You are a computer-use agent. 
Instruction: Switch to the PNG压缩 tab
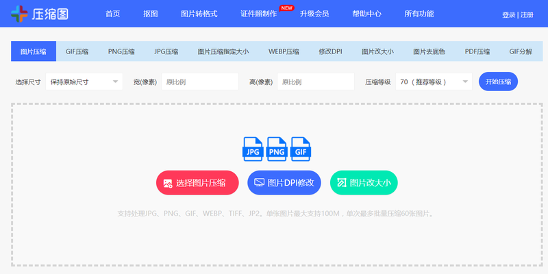121,51
